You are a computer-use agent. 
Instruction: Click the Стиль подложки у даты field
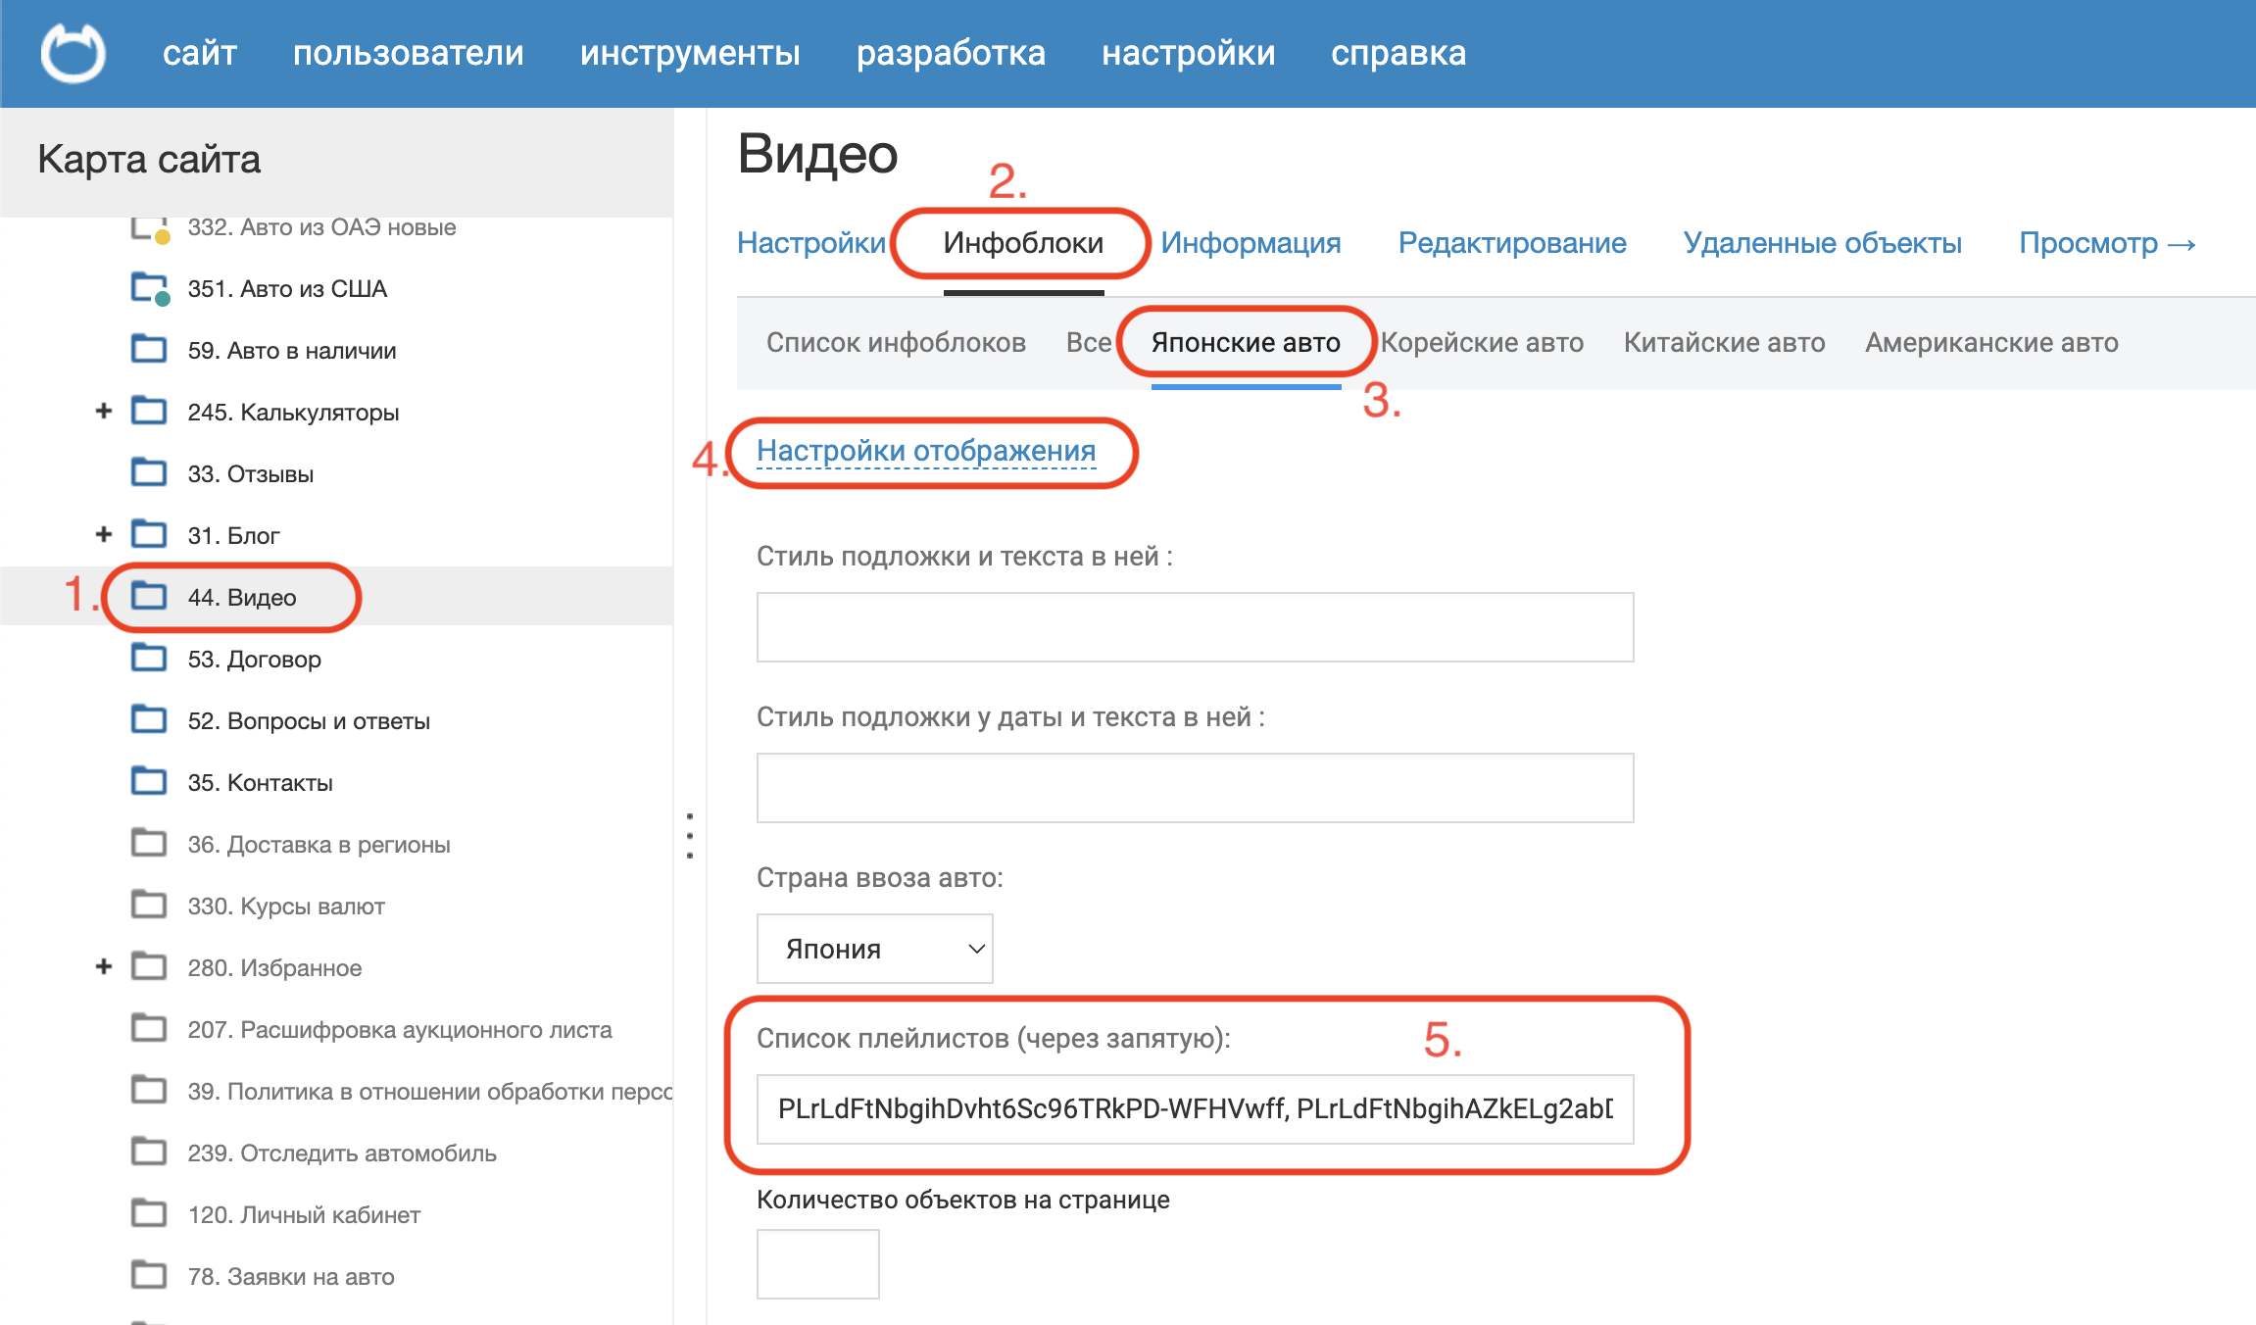coord(1195,788)
